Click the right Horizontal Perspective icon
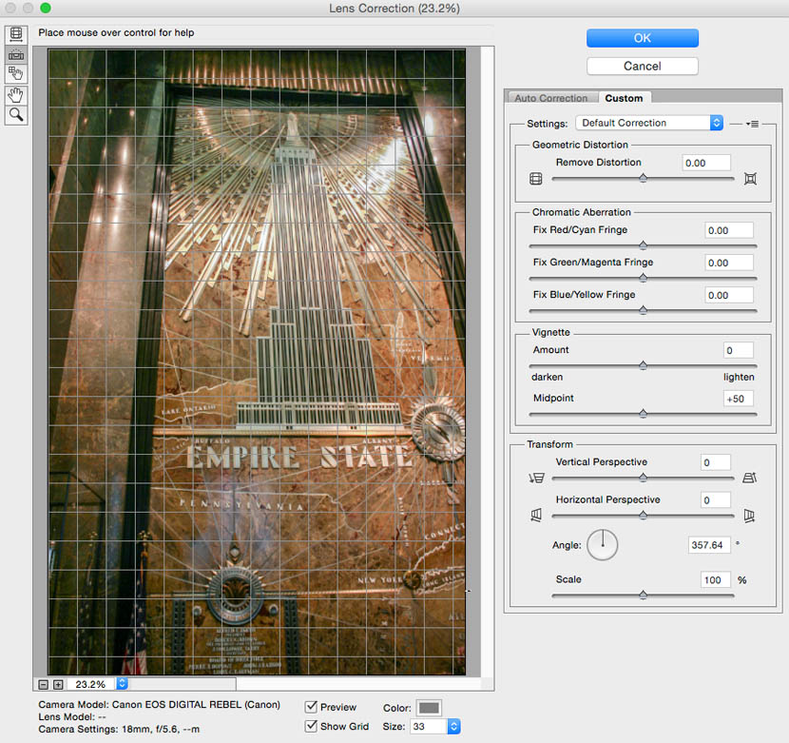The height and width of the screenshot is (743, 789). [749, 516]
